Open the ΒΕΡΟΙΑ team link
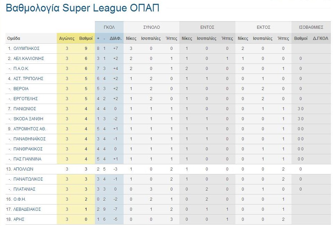333x226 pixels. [x=21, y=89]
